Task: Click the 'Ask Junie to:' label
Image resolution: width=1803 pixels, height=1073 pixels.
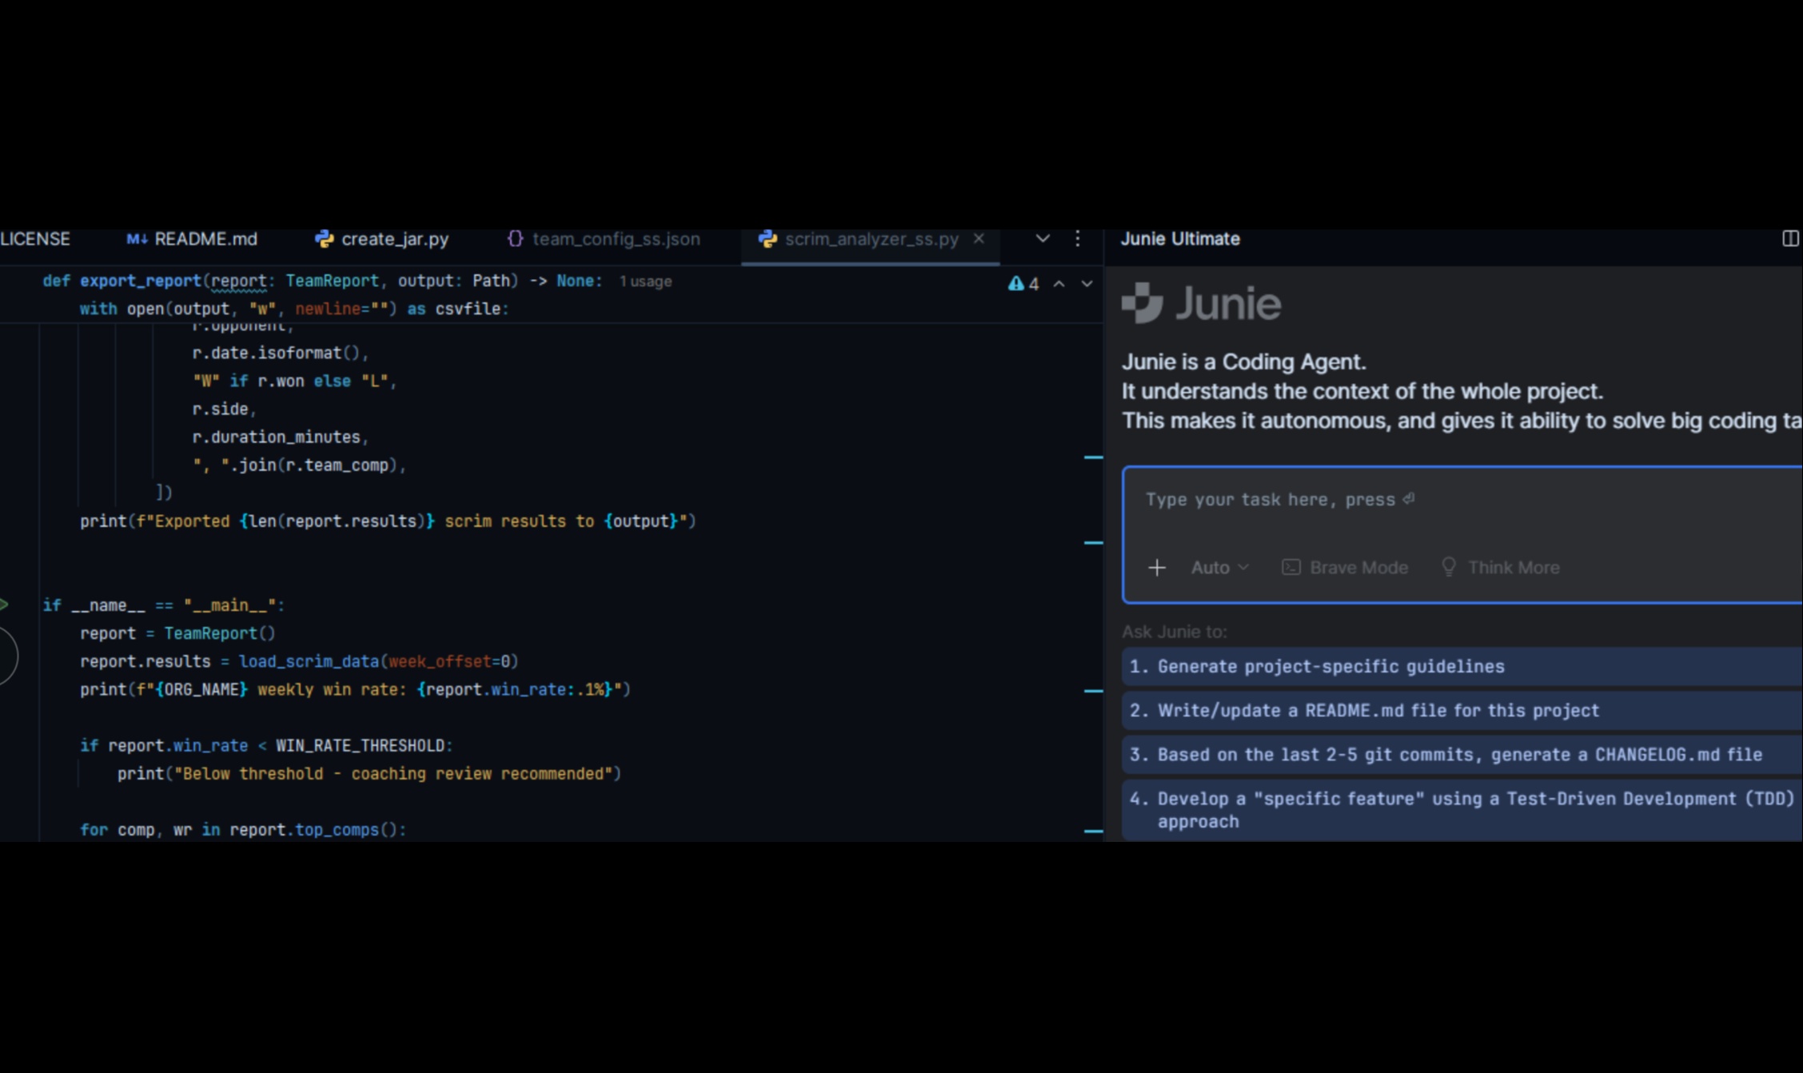Action: pos(1175,632)
